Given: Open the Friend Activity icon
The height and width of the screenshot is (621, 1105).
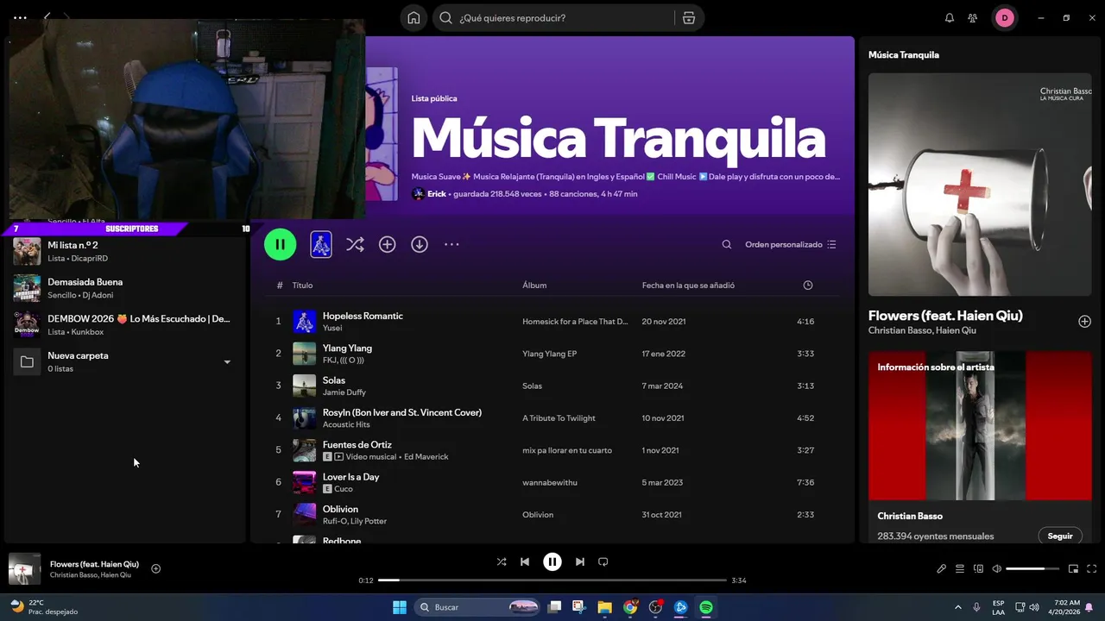Looking at the screenshot, I should click(x=973, y=18).
